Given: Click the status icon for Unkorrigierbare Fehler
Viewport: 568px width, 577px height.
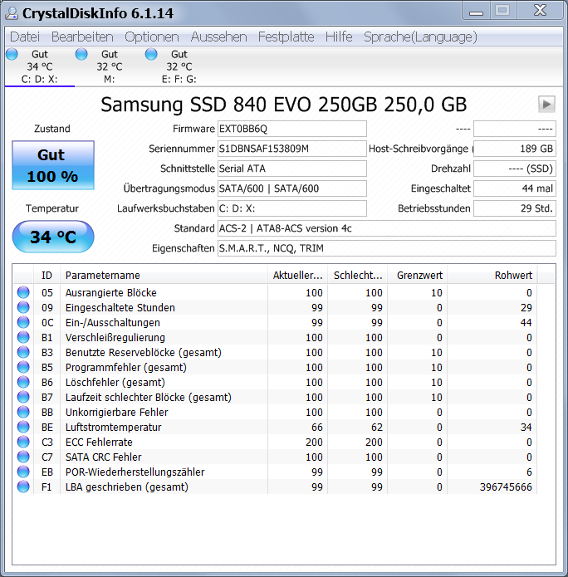Looking at the screenshot, I should 23,412.
